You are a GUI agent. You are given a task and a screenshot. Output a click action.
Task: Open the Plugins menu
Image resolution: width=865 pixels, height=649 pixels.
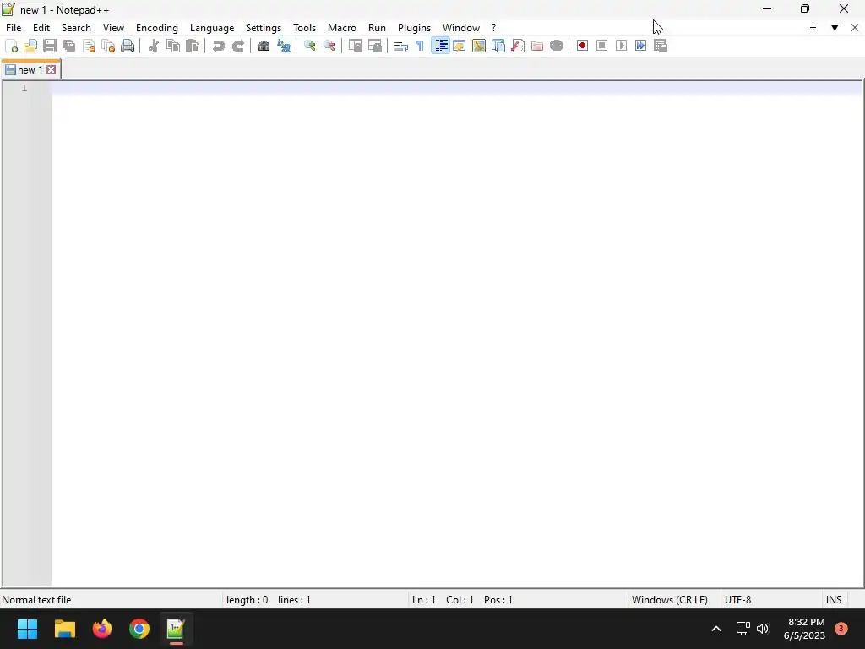click(x=414, y=28)
